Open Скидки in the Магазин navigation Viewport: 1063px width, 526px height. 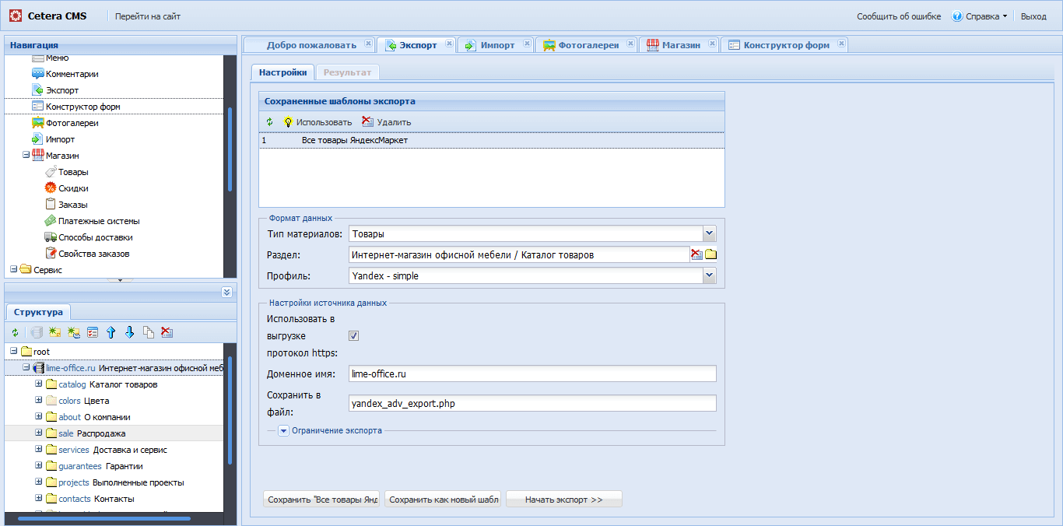point(73,188)
